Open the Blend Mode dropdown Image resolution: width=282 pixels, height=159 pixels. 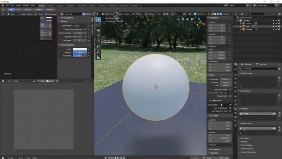click(80, 26)
